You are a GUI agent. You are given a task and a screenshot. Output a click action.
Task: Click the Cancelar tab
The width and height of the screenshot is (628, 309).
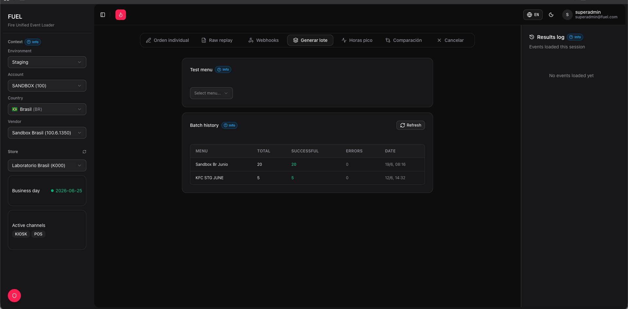point(450,40)
